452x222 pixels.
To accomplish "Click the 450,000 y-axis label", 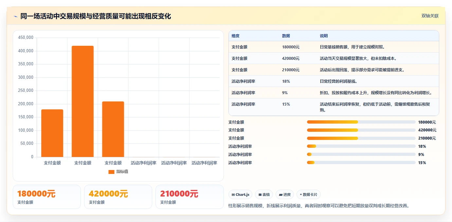I will pos(26,38).
